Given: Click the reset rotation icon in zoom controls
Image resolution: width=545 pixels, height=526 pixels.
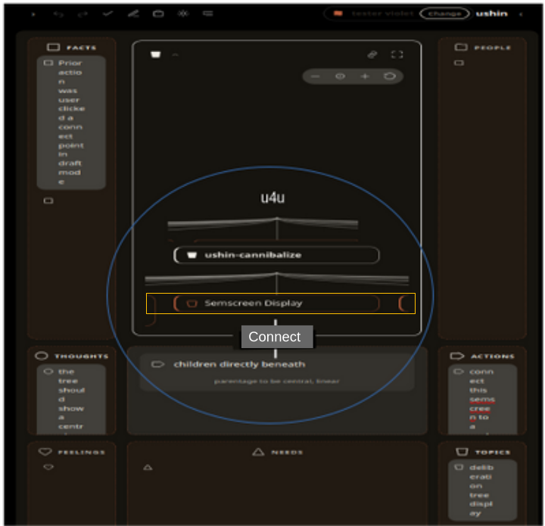Looking at the screenshot, I should (389, 76).
